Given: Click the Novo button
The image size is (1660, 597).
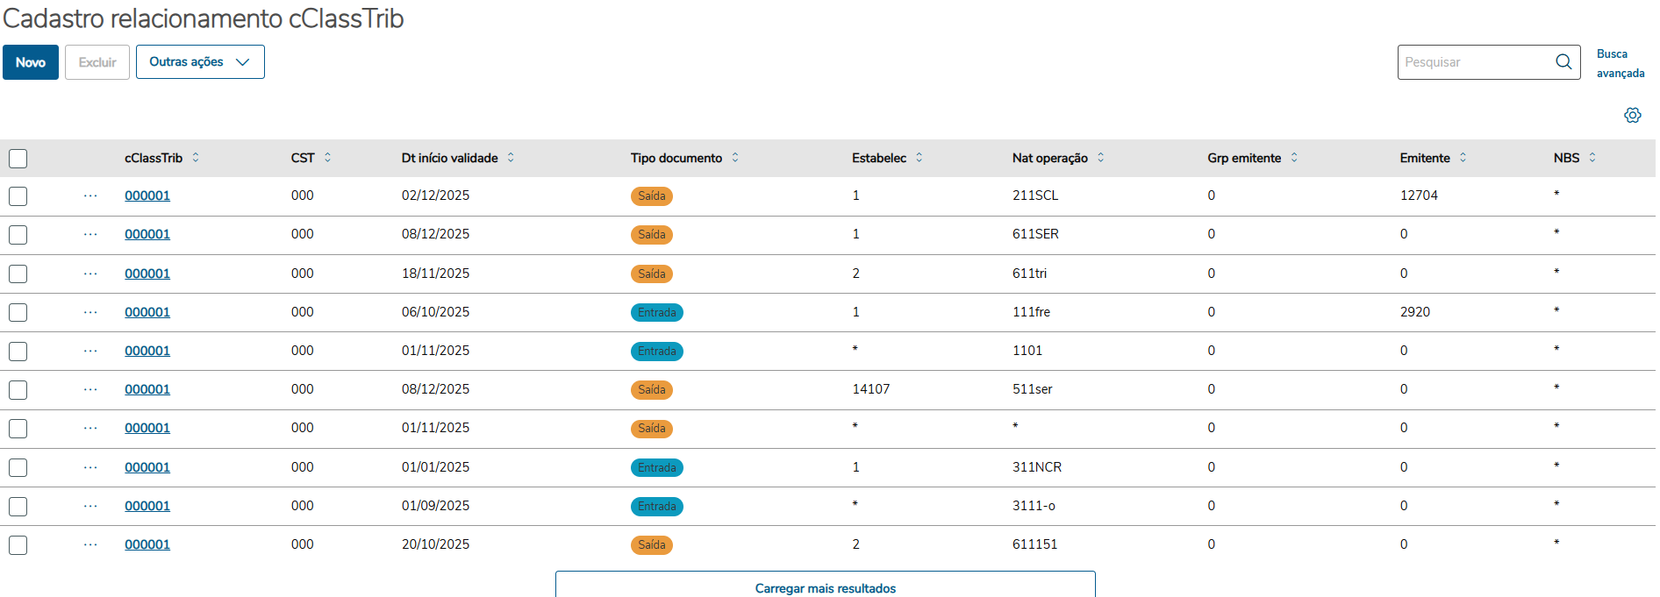Looking at the screenshot, I should pyautogui.click(x=31, y=62).
